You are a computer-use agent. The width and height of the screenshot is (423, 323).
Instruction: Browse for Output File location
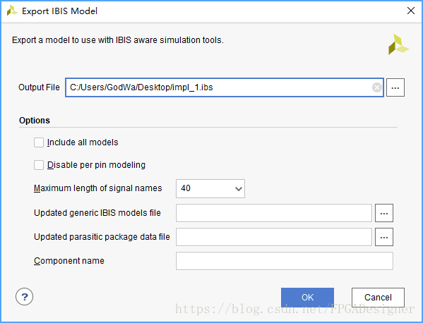tap(395, 87)
